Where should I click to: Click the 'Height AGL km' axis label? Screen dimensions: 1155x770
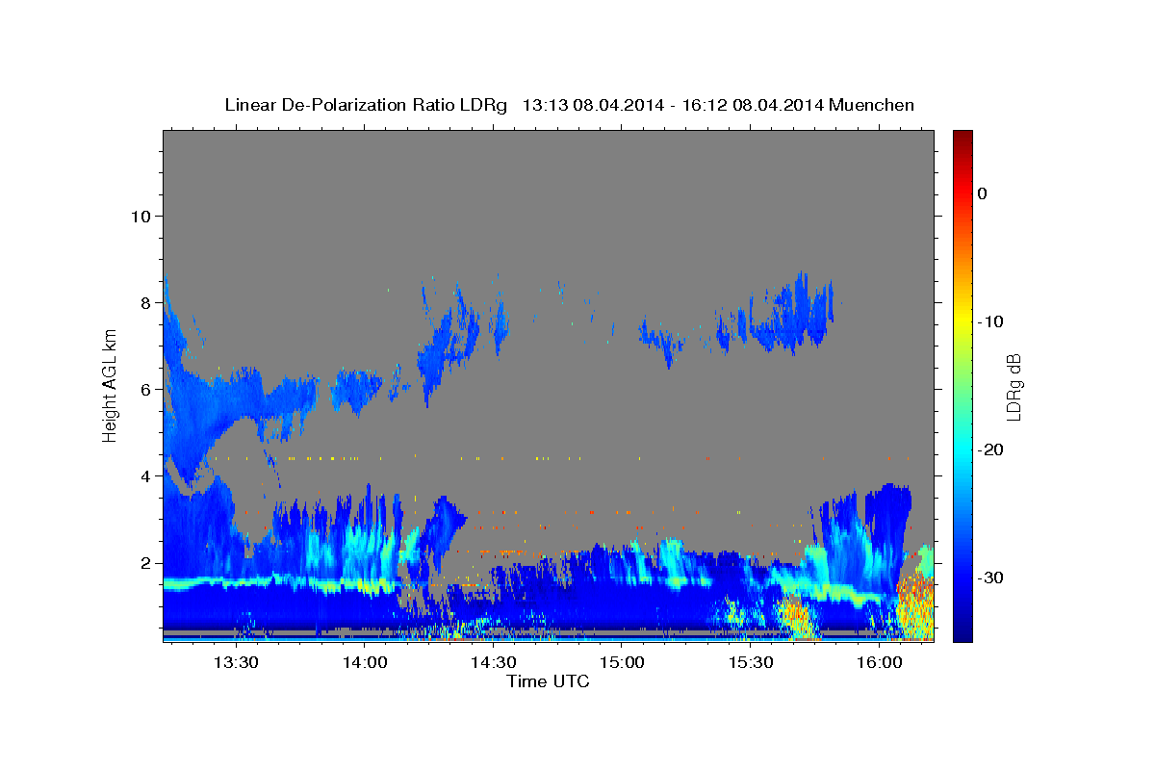pyautogui.click(x=110, y=385)
